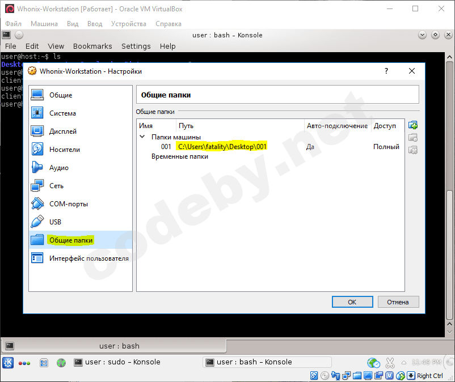Image resolution: width=455 pixels, height=382 pixels.
Task: Click VirtualBox shared folders status icon
Action: click(357, 376)
